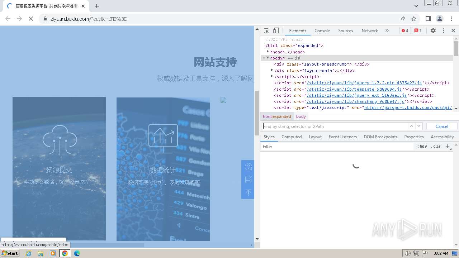459x258 pixels.
Task: Open the Windows Start menu
Action: (x=10, y=253)
